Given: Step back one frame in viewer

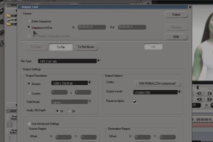Looking at the screenshot, I should pos(199,94).
